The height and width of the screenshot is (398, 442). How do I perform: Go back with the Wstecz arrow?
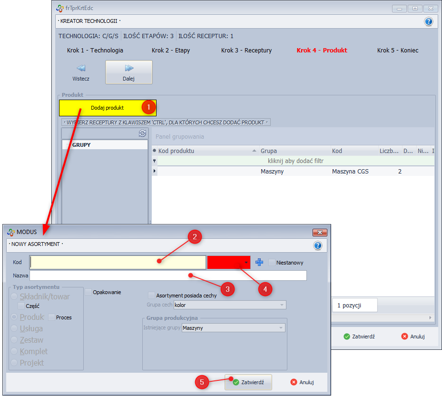click(x=81, y=72)
